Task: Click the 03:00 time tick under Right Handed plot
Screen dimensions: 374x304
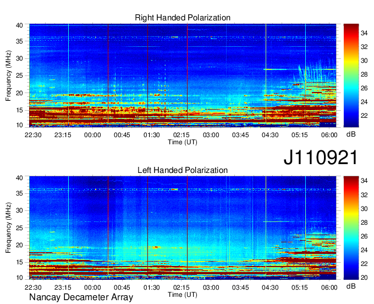Action: click(x=211, y=135)
